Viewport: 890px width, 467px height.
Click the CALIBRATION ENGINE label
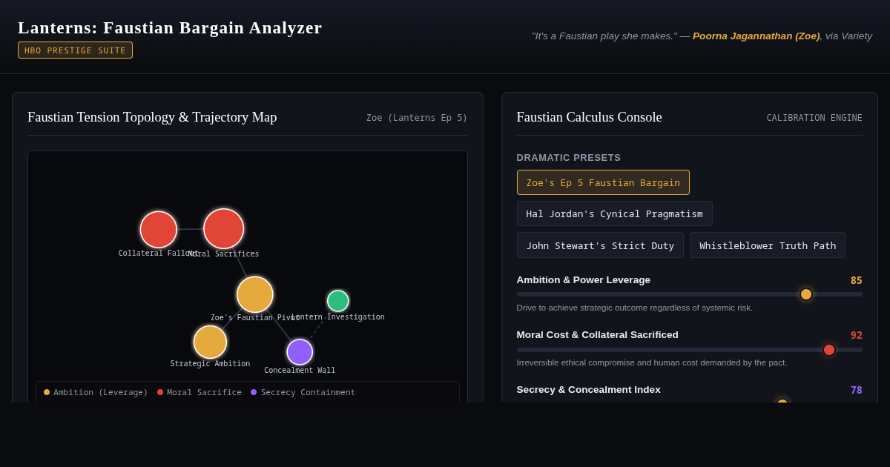[814, 118]
